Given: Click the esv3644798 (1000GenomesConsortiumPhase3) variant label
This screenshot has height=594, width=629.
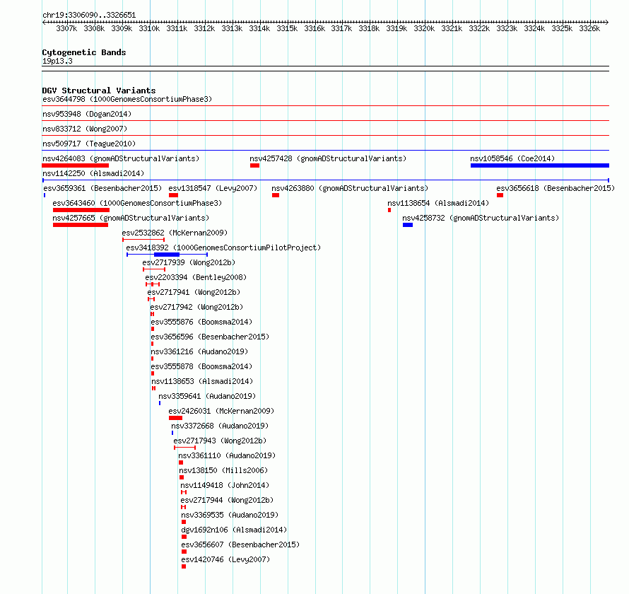Looking at the screenshot, I should pos(127,99).
